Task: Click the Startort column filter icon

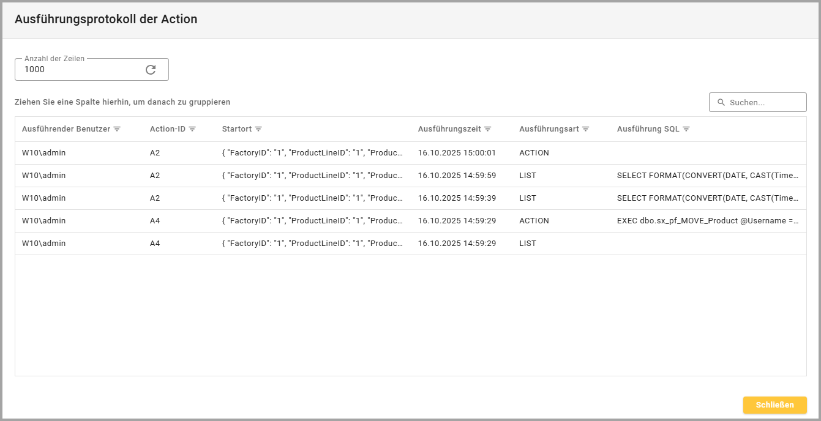Action: (x=258, y=129)
